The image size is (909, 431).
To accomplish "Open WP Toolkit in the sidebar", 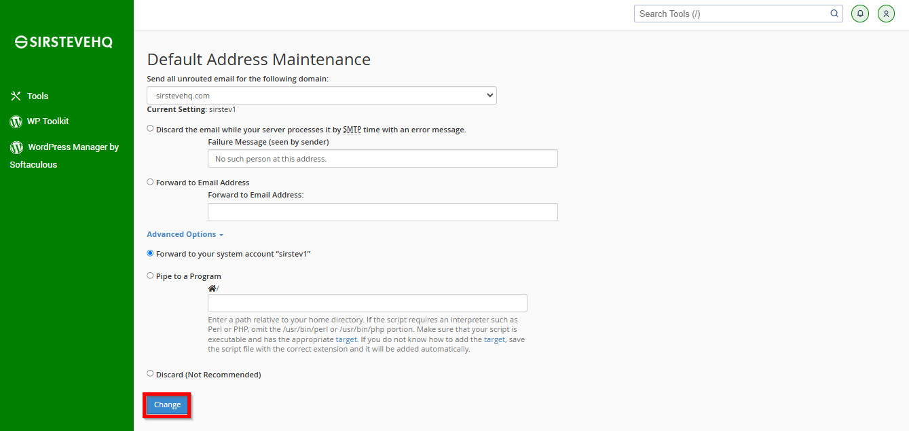I will (48, 121).
